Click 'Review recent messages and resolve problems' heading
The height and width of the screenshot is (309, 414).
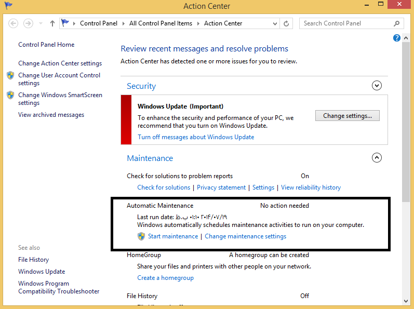(204, 49)
